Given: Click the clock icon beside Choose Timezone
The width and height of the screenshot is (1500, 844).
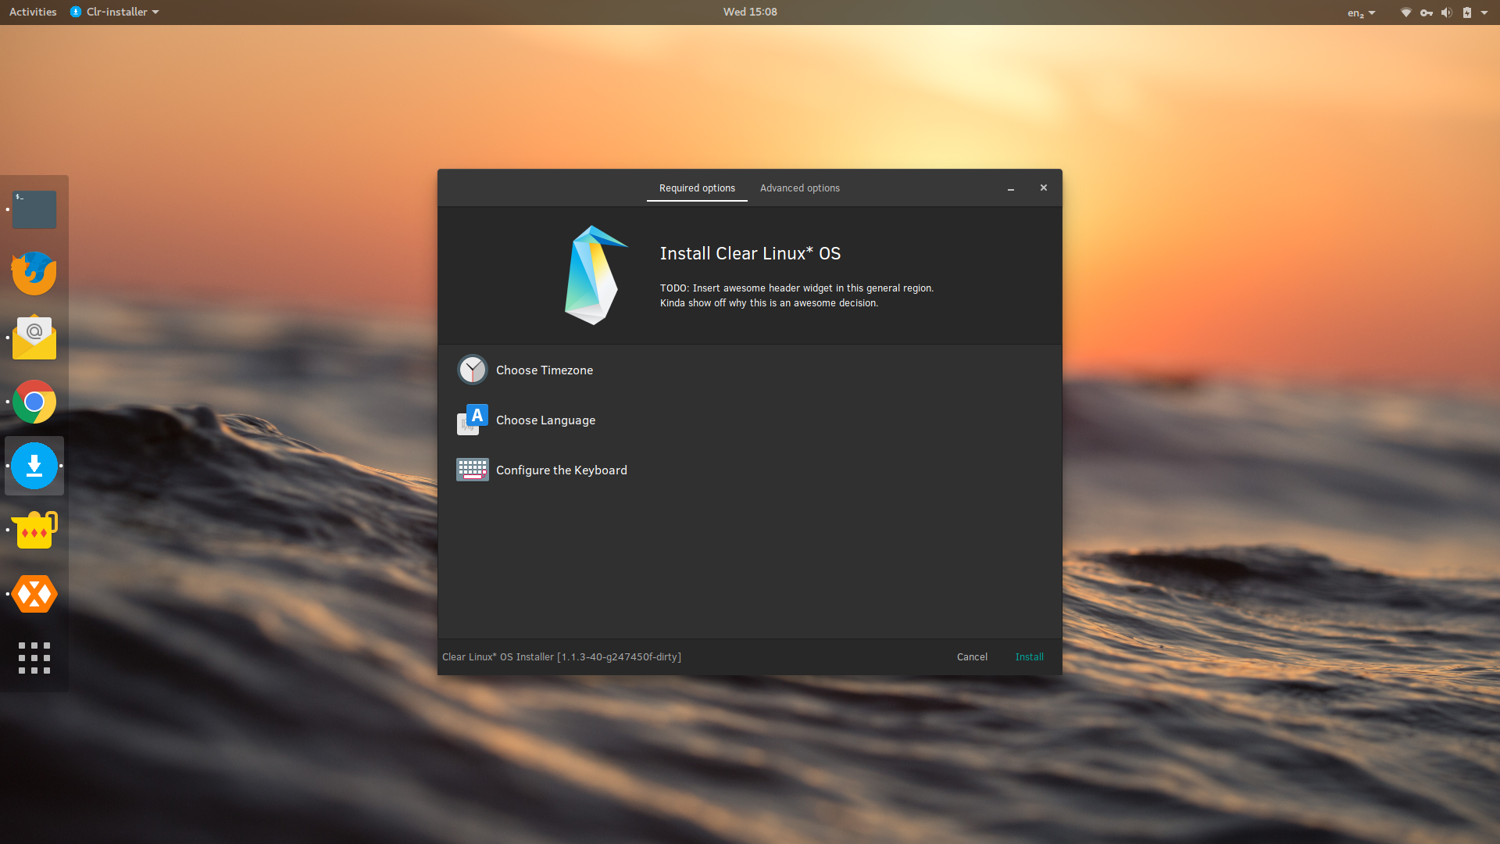Looking at the screenshot, I should point(473,370).
